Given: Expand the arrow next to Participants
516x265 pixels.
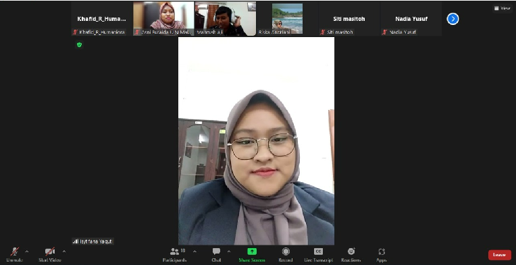Looking at the screenshot, I should (x=195, y=252).
